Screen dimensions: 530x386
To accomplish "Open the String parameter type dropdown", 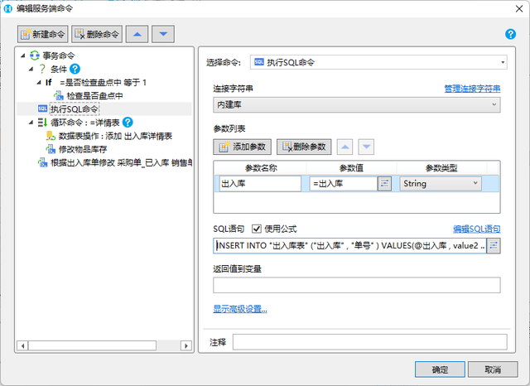I will (441, 184).
